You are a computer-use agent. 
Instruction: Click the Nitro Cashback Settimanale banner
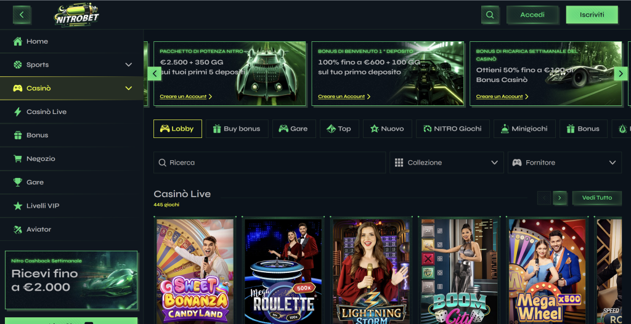pos(71,280)
